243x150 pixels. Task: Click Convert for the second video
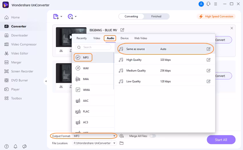(223, 76)
